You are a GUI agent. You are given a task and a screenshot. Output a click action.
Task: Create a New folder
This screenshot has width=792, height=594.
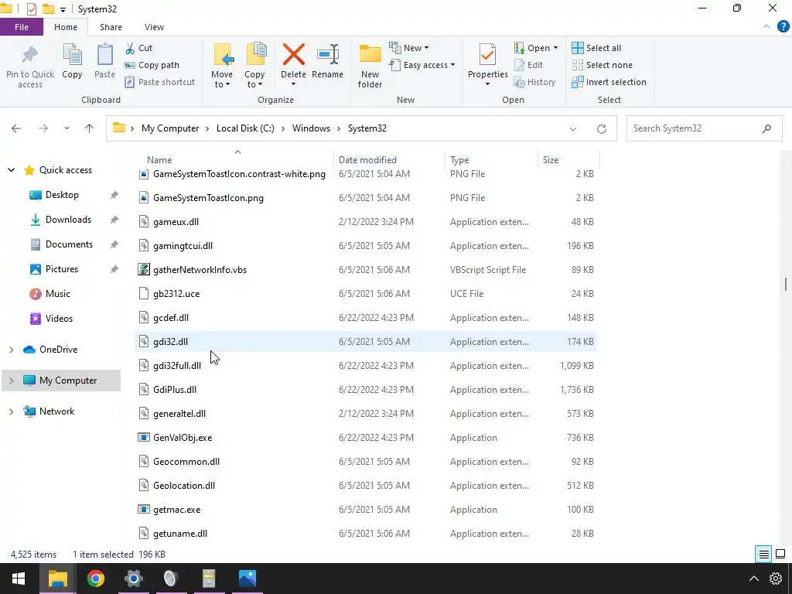coord(370,66)
